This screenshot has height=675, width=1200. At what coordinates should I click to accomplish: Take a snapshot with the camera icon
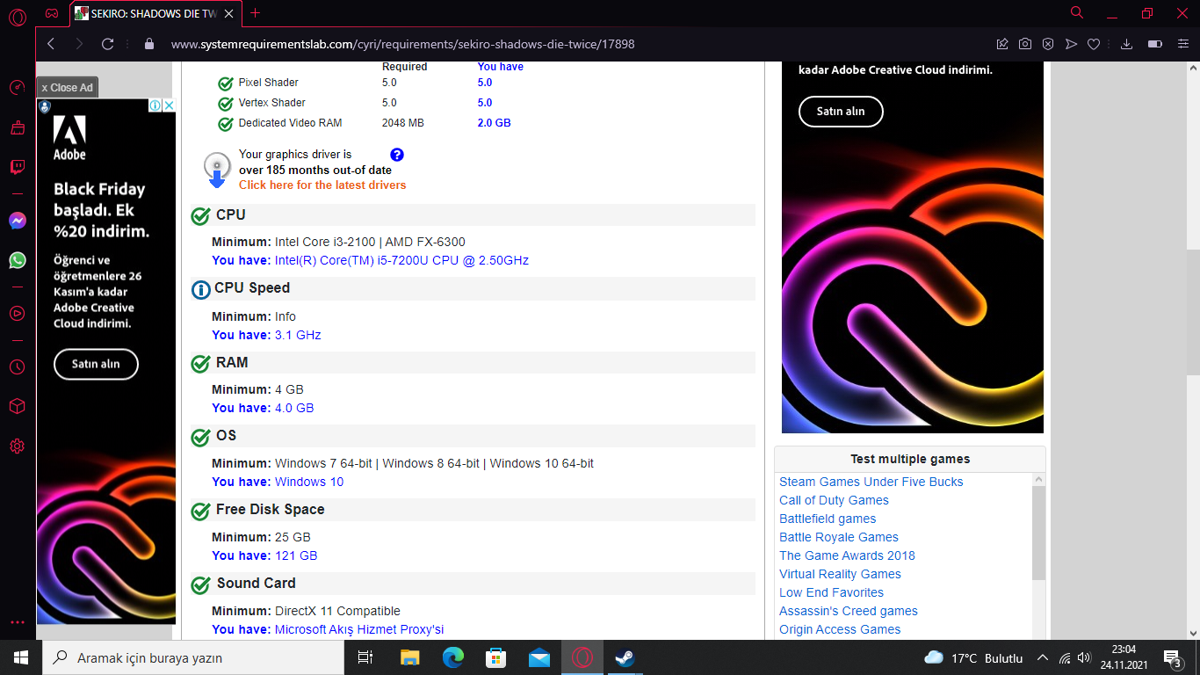point(1025,44)
